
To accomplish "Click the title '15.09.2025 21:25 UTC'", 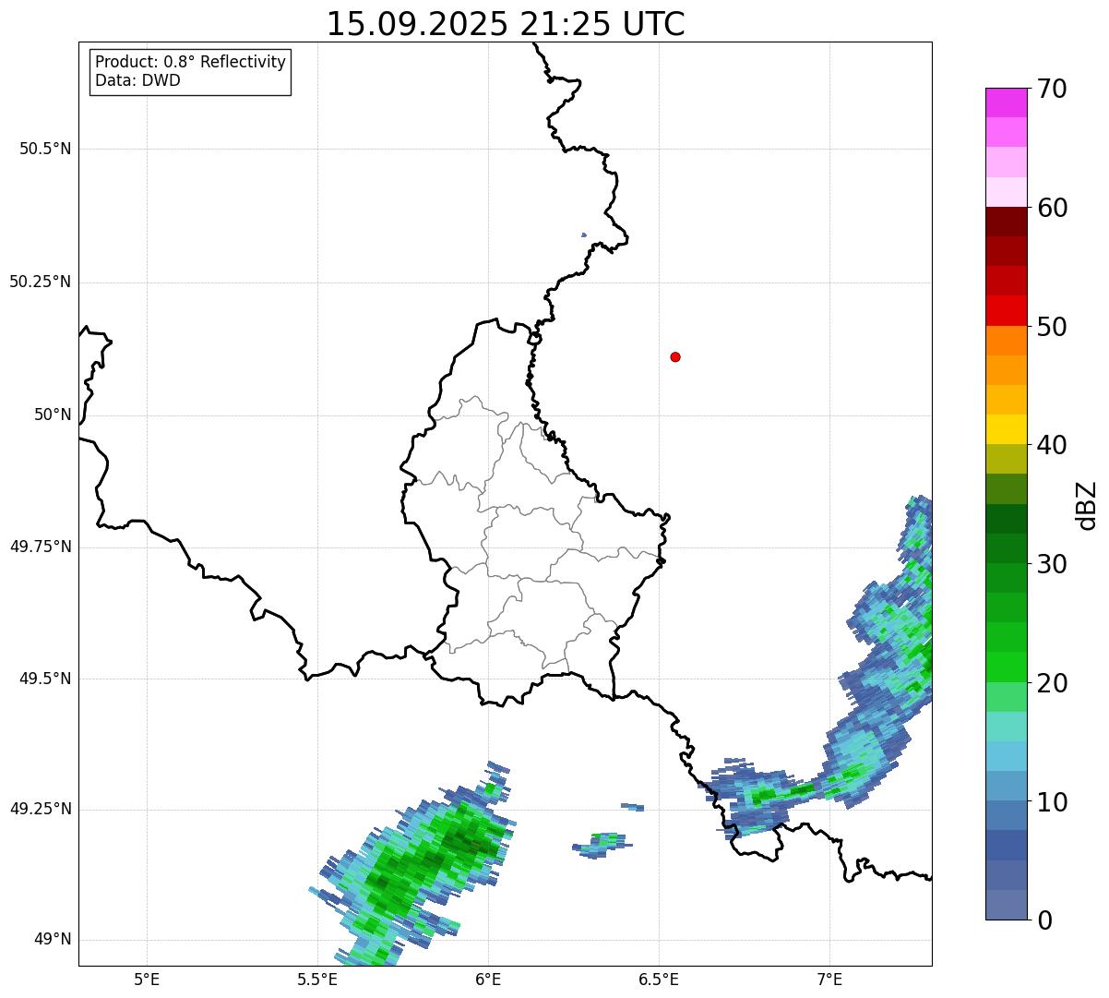I will 506,24.
